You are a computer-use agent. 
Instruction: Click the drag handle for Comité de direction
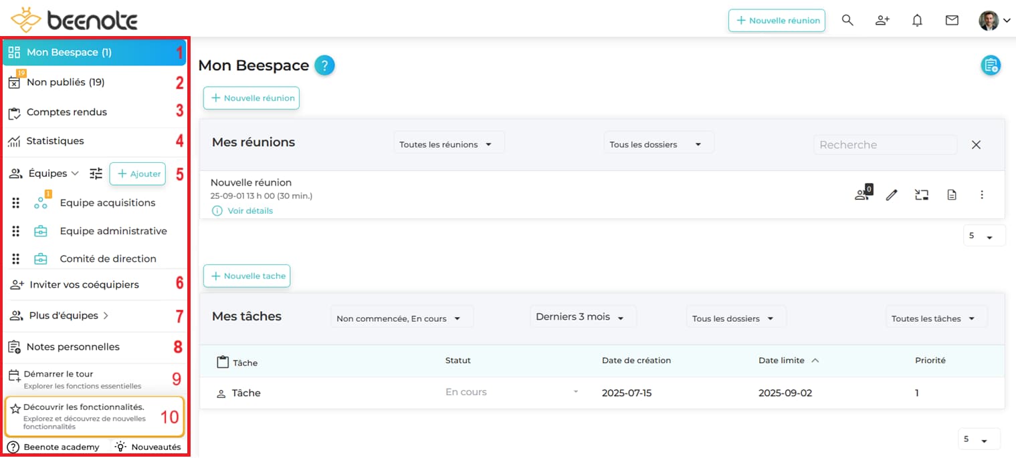click(16, 258)
